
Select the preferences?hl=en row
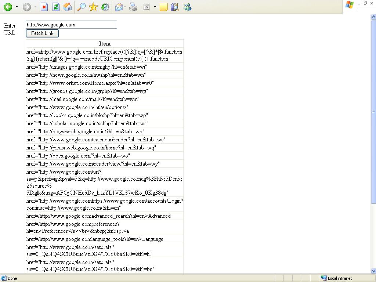click(x=105, y=228)
